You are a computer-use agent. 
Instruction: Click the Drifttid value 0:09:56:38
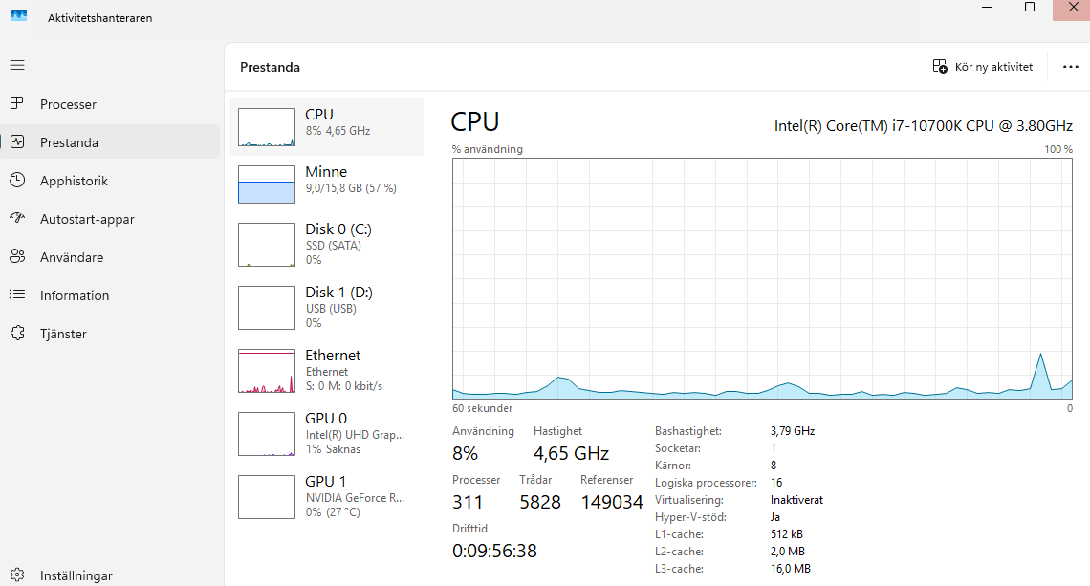(x=494, y=552)
